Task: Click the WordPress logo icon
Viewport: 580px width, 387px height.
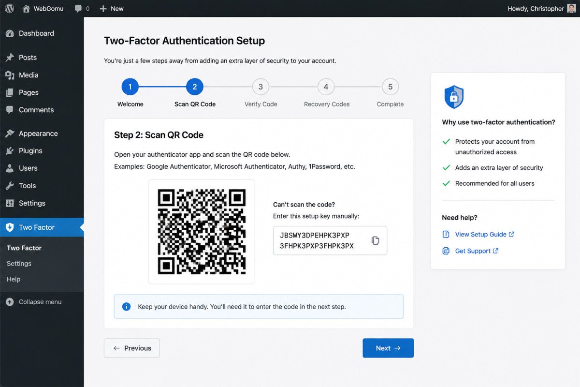Action: [9, 8]
